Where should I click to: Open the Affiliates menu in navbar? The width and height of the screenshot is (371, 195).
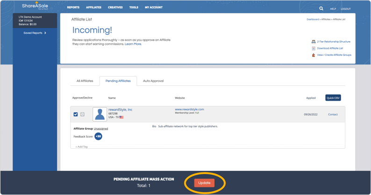93,7
